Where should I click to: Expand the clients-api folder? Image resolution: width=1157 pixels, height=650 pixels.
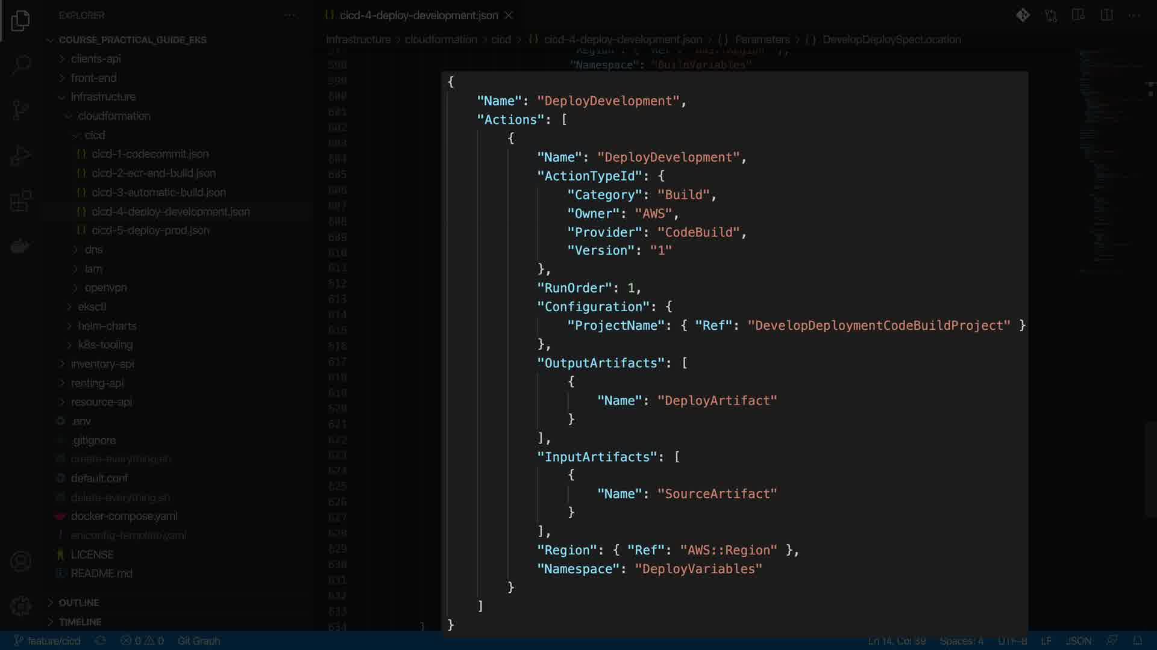coord(95,58)
